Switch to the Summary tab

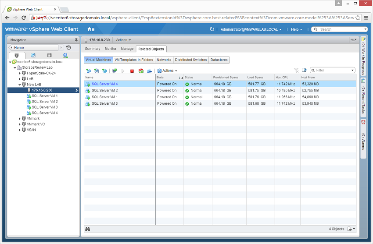92,49
